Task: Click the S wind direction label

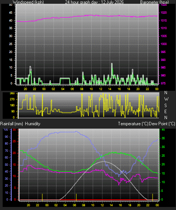Action: pyautogui.click(x=166, y=106)
